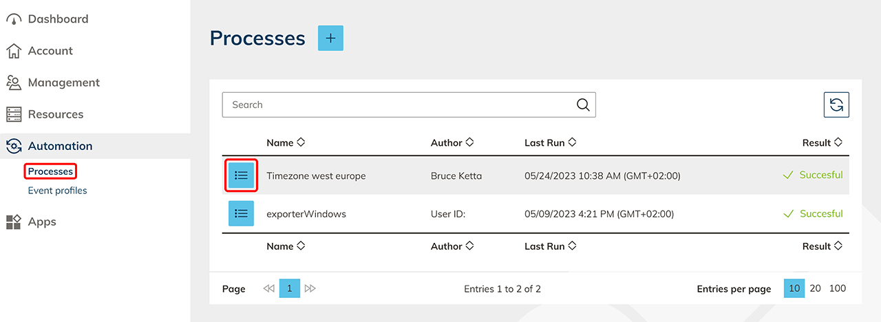The width and height of the screenshot is (881, 322).
Task: Set entries per page to 20
Action: 815,288
